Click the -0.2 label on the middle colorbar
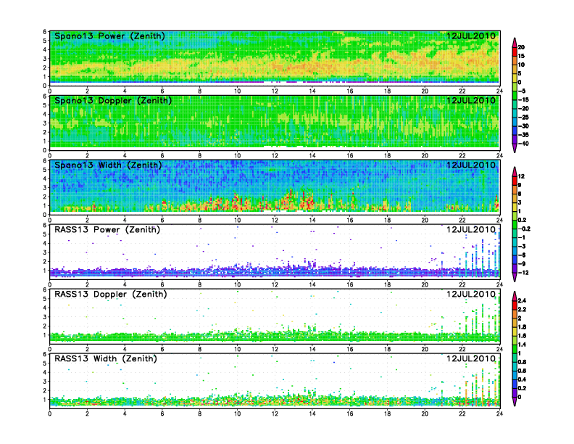The image size is (574, 444). click(x=524, y=229)
